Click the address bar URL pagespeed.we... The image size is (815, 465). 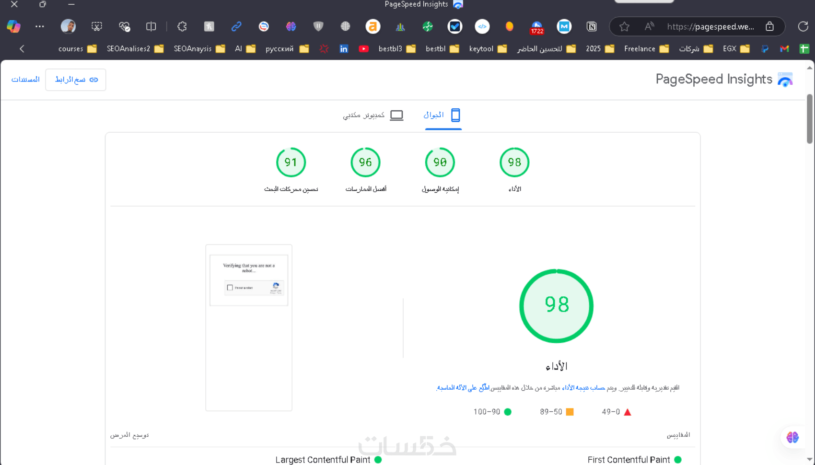click(710, 26)
